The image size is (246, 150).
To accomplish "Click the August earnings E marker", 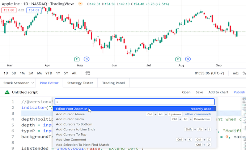I will [x=178, y=59].
